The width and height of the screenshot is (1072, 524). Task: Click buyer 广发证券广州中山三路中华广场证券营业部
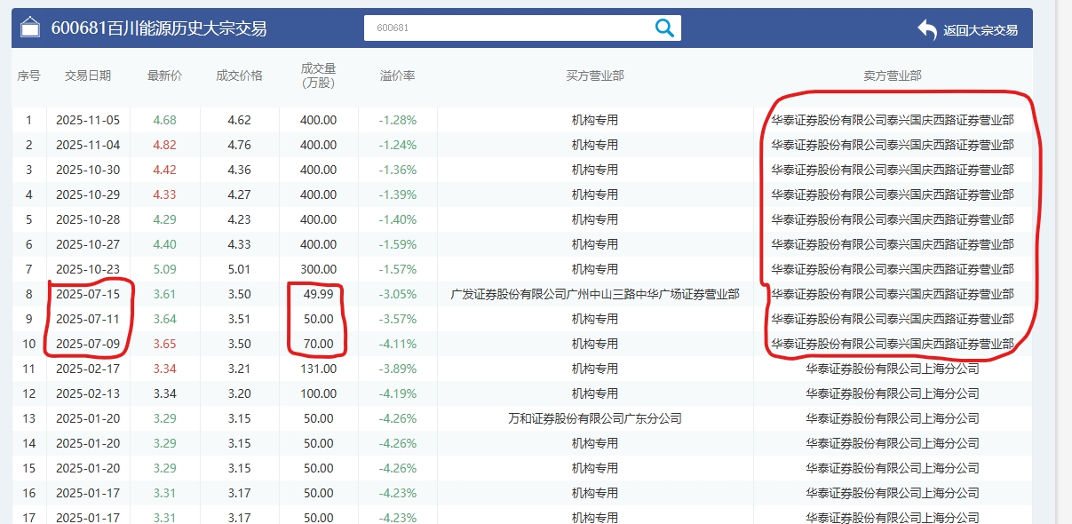595,294
